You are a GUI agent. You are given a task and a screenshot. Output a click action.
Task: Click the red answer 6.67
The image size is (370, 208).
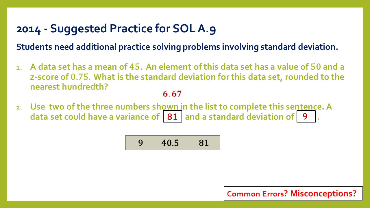172,94
